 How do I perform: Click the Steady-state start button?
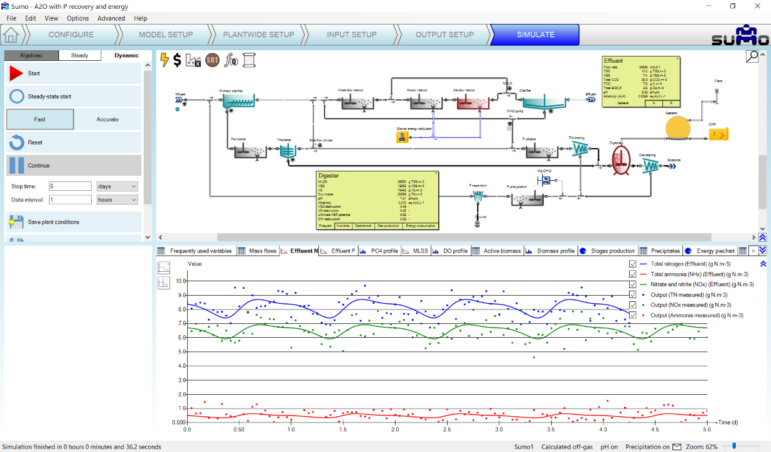(73, 97)
